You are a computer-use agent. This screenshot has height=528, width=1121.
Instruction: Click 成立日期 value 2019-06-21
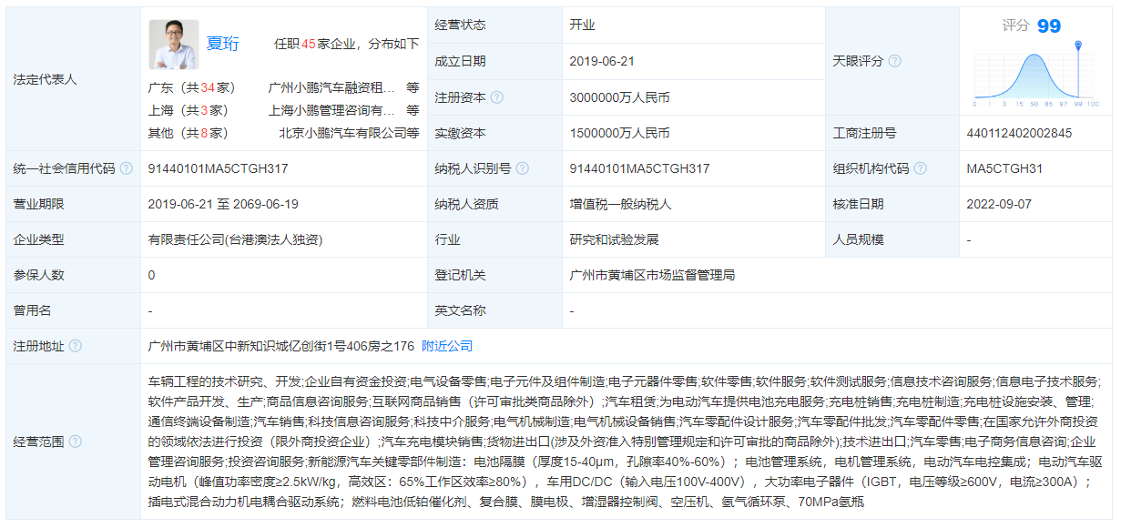602,61
